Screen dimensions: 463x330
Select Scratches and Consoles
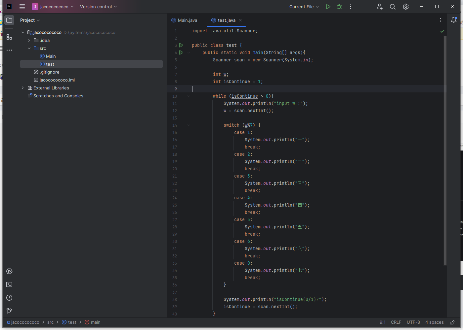tap(55, 96)
